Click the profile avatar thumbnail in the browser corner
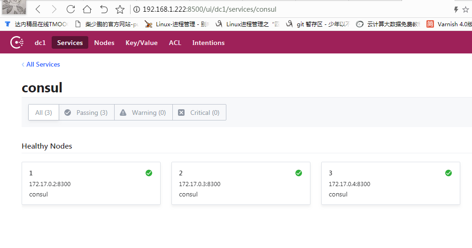 [x=14, y=7]
